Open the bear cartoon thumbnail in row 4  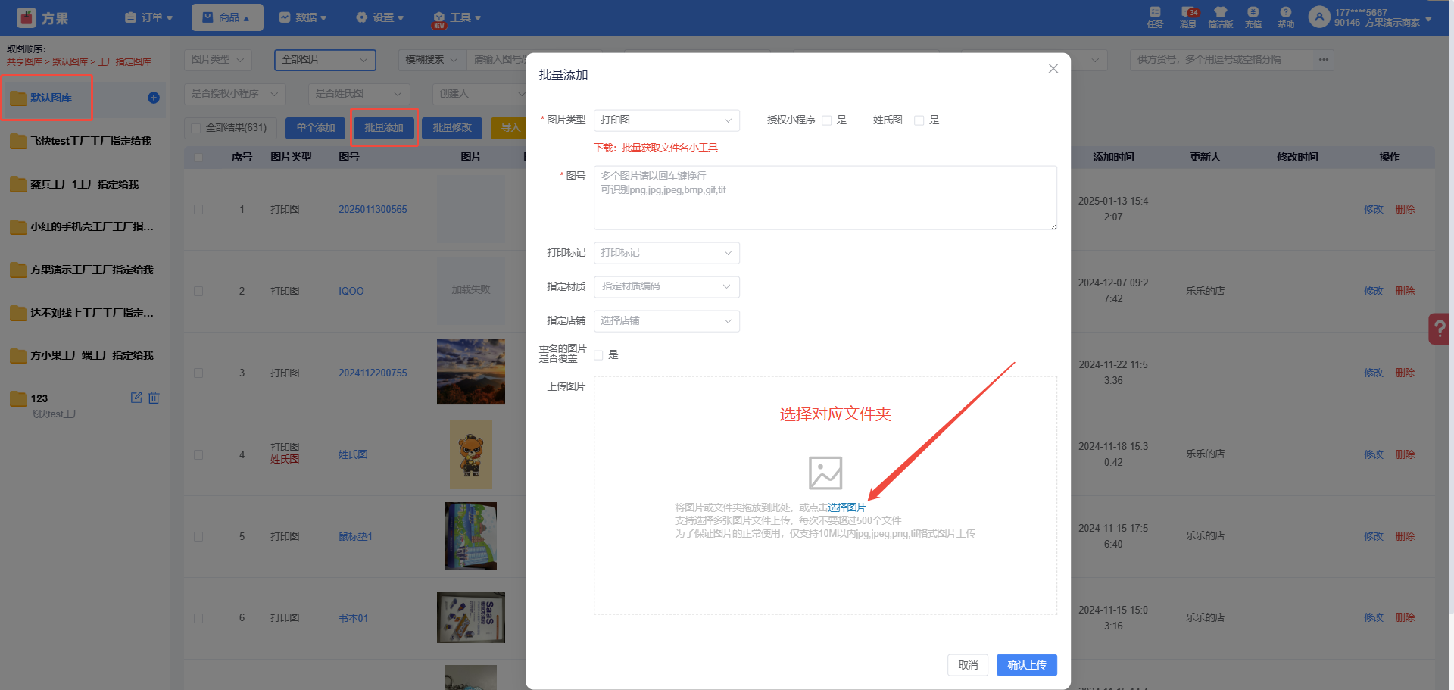[471, 454]
